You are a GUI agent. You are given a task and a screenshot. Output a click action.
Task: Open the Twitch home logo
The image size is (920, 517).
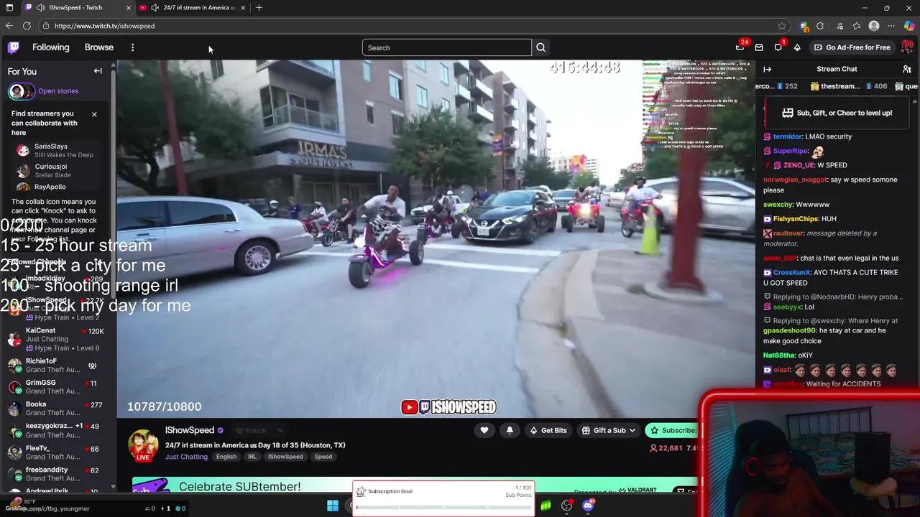click(x=14, y=47)
